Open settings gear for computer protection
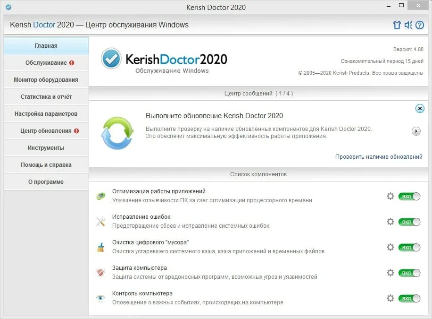This screenshot has width=432, height=319. point(390,273)
